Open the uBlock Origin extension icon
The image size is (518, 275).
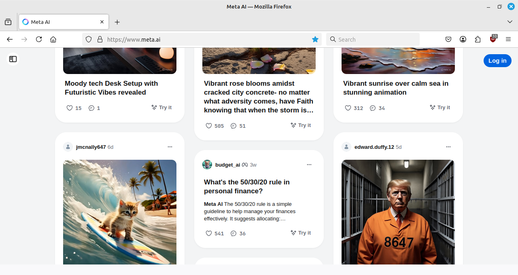pos(493,39)
